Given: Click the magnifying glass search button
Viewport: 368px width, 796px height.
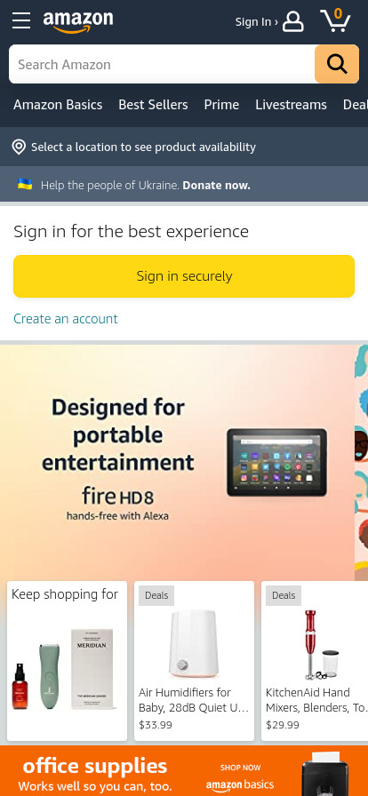Looking at the screenshot, I should [x=337, y=64].
